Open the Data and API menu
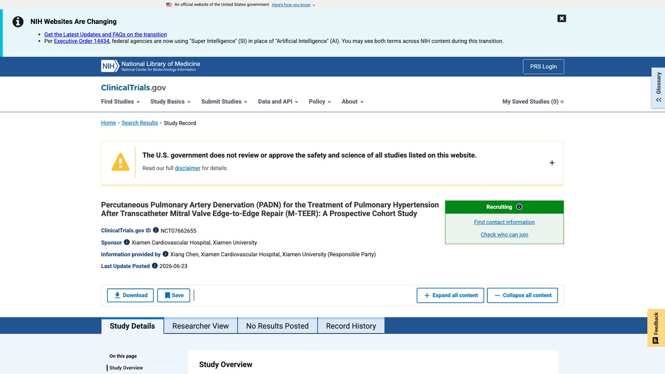 pyautogui.click(x=278, y=102)
